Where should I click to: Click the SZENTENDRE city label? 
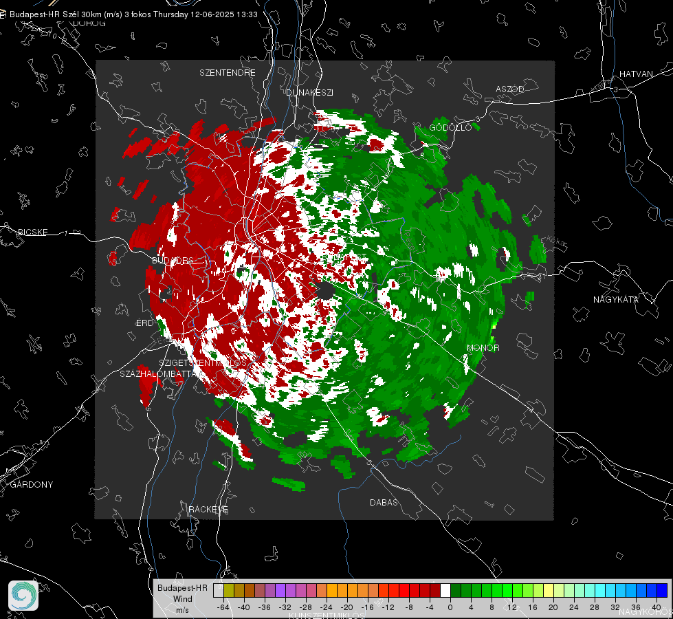click(x=228, y=73)
